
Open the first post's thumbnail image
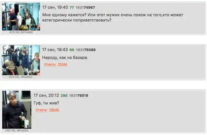pos(21,16)
